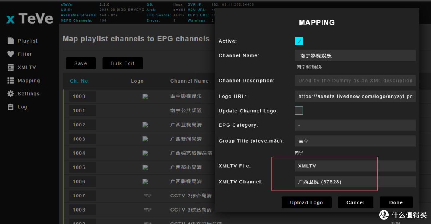Image resolution: width=431 pixels, height=224 pixels.
Task: Click the Logo column header
Action: (137, 81)
